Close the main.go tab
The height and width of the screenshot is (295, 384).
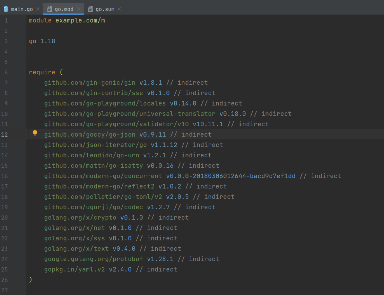38,9
